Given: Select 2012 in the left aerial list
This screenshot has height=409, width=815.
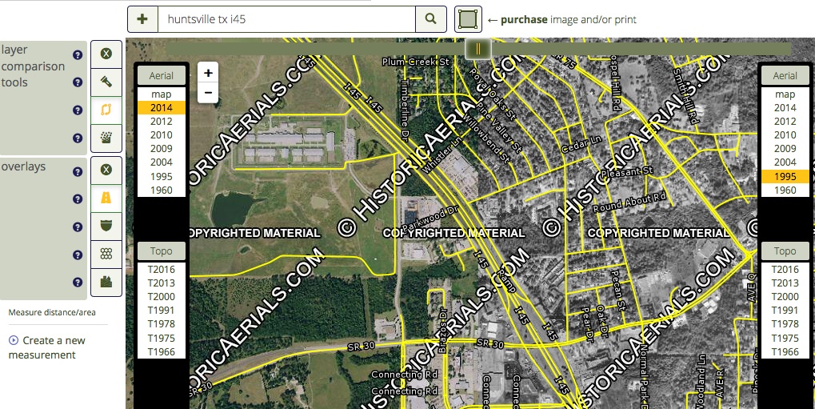Looking at the screenshot, I should pos(162,121).
